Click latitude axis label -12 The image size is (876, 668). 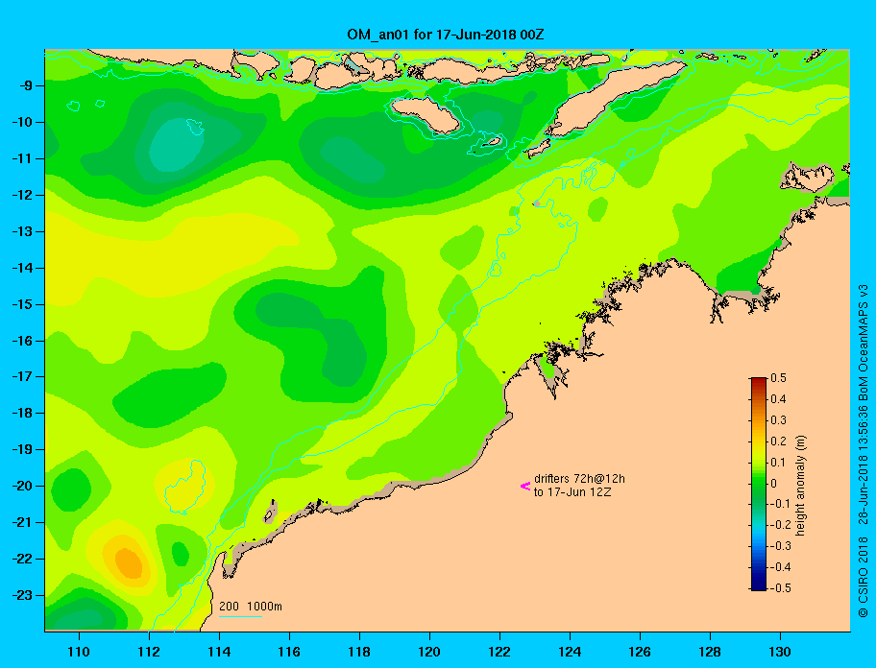point(22,196)
